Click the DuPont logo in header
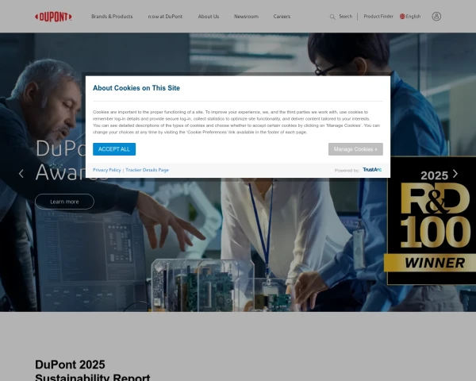Viewport: 476px width, 381px height. (54, 16)
